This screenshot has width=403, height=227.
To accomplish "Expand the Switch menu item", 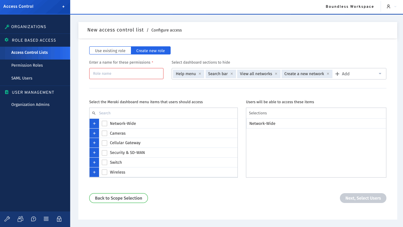I will click(94, 162).
